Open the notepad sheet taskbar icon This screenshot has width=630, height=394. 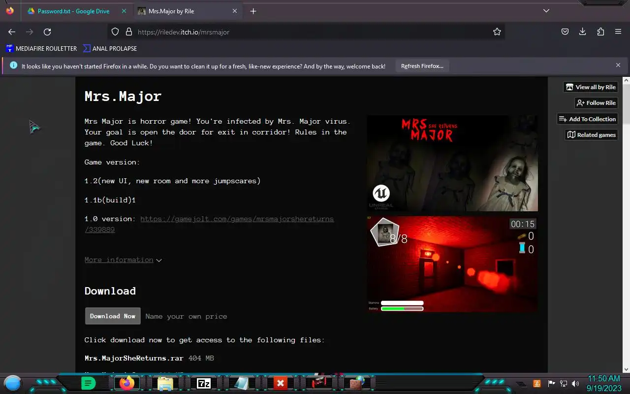click(242, 383)
